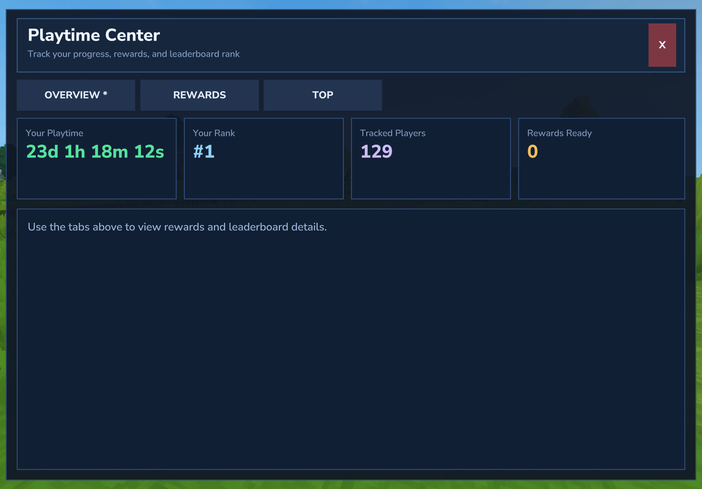Switch to the Rewards tab
This screenshot has height=489, width=702.
click(x=199, y=95)
